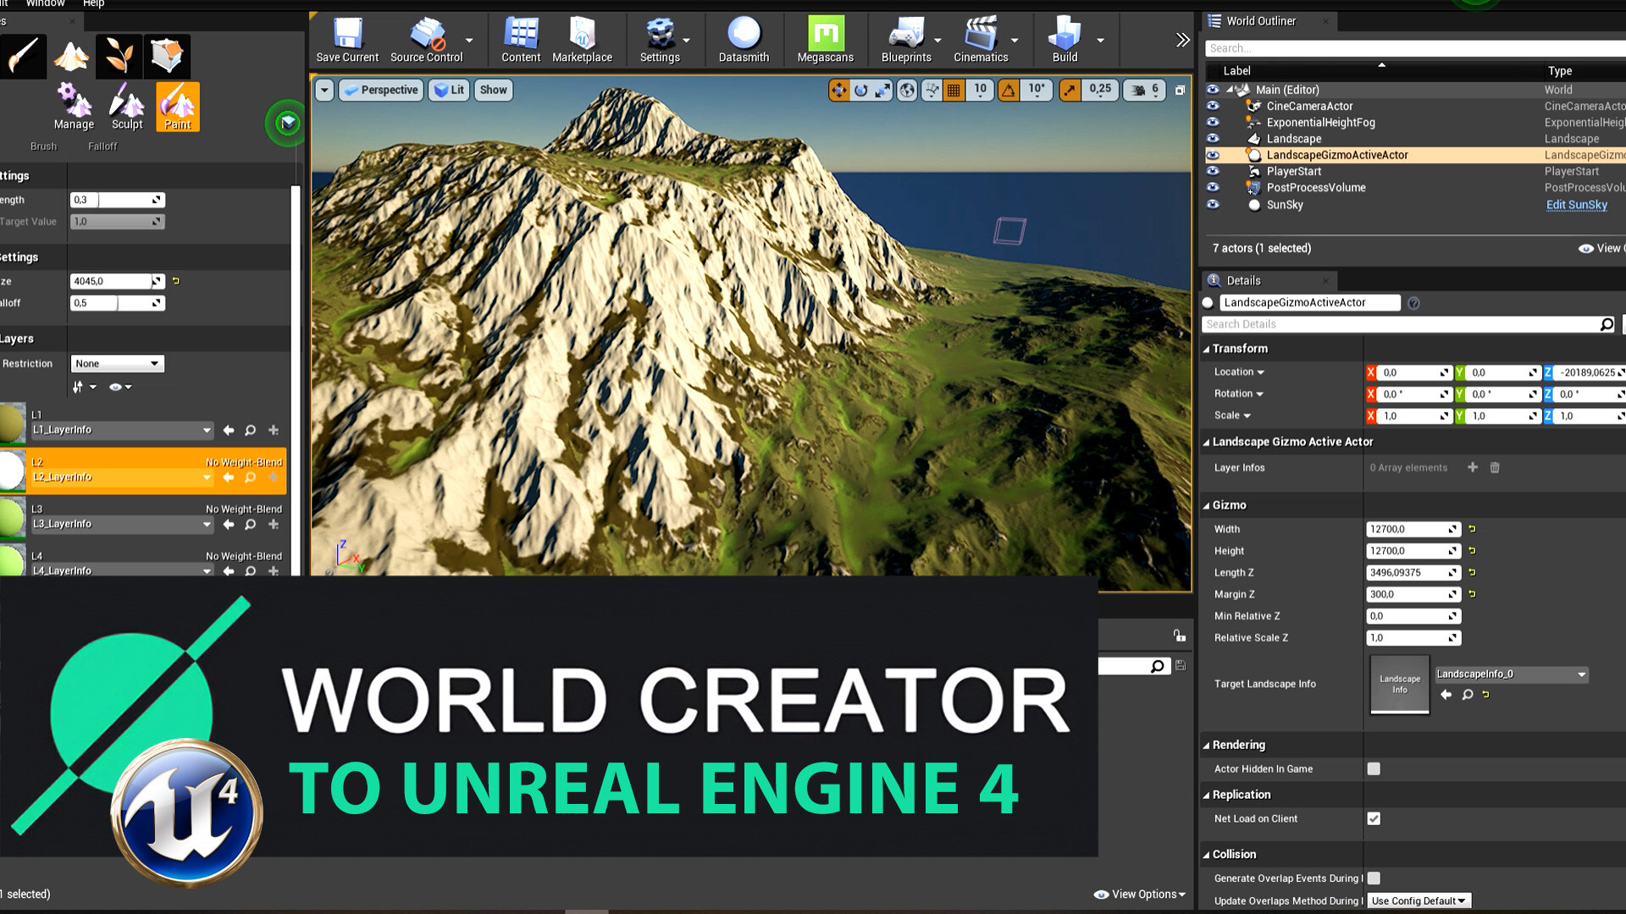Viewport: 1626px width, 914px height.
Task: Collapse the Gizmo section
Action: pyautogui.click(x=1206, y=505)
